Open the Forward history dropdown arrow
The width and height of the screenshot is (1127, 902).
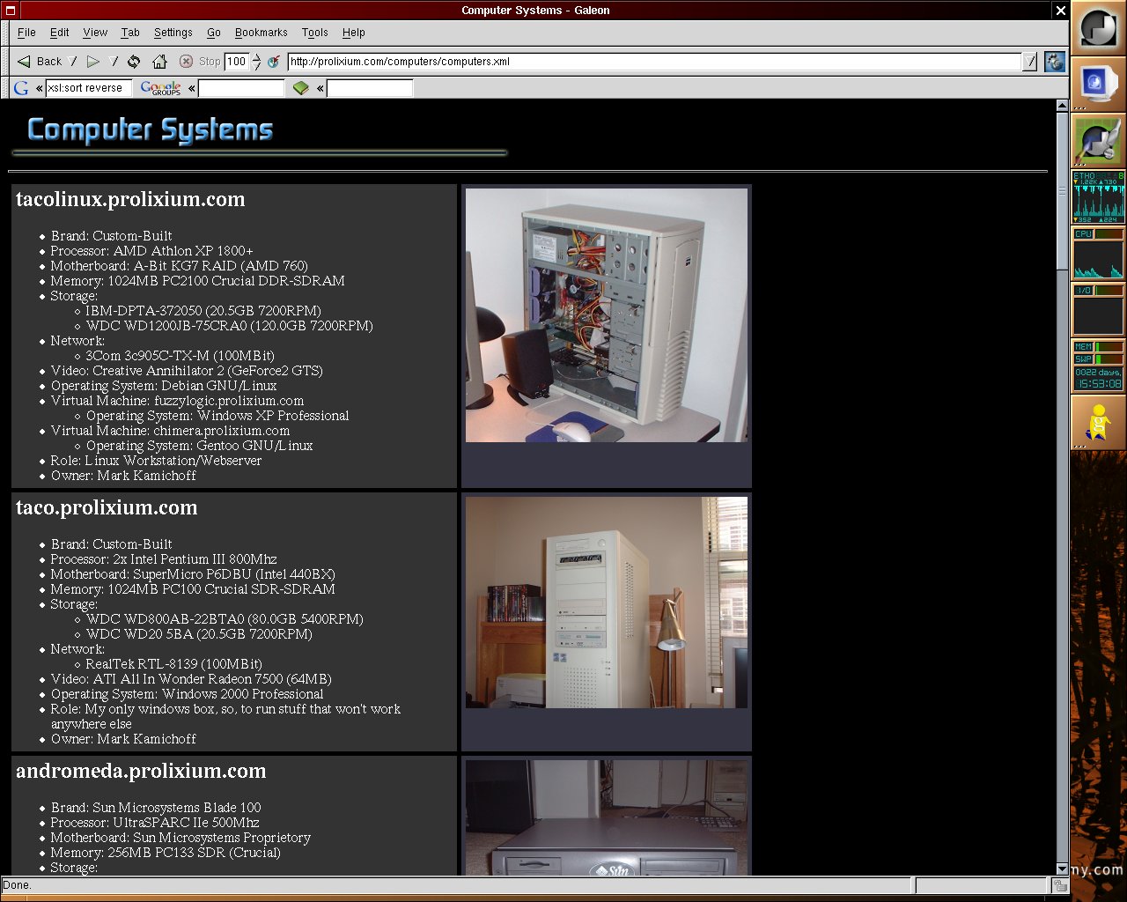click(x=114, y=61)
